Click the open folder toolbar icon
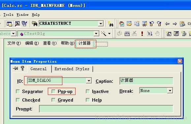 (129, 23)
